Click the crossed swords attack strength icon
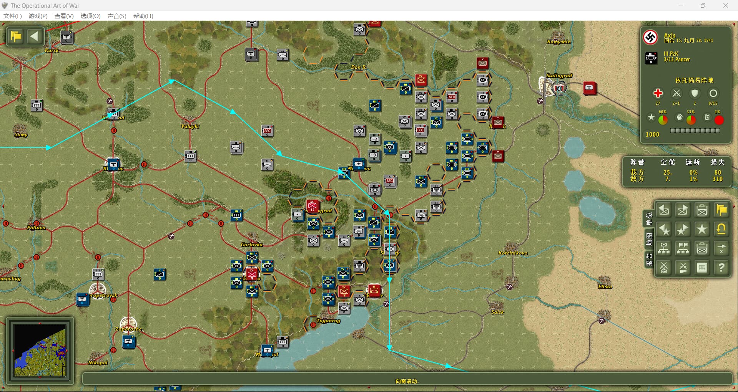Image resolution: width=738 pixels, height=392 pixels. pos(676,93)
